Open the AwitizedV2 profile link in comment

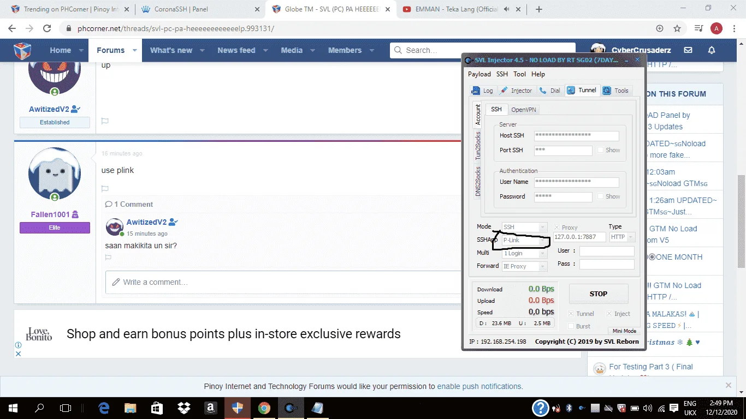point(146,222)
